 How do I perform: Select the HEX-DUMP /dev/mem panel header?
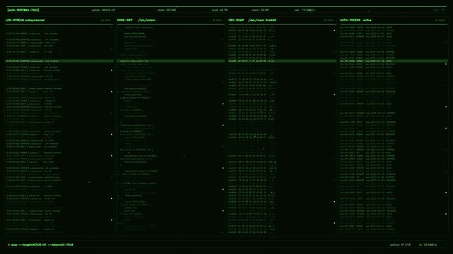coord(252,20)
